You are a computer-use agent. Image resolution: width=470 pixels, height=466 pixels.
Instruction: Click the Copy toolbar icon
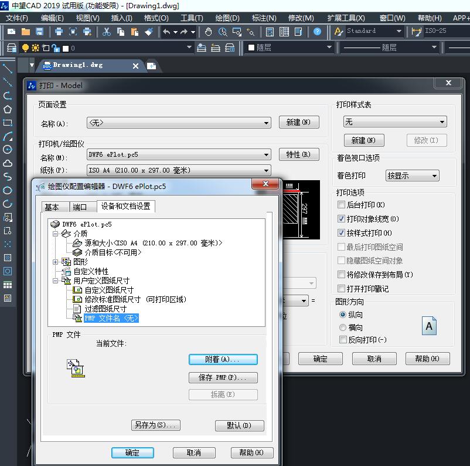tap(121, 31)
